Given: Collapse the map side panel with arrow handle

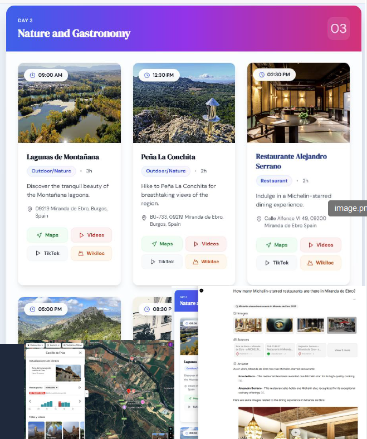Looking at the screenshot, I should 86,393.
